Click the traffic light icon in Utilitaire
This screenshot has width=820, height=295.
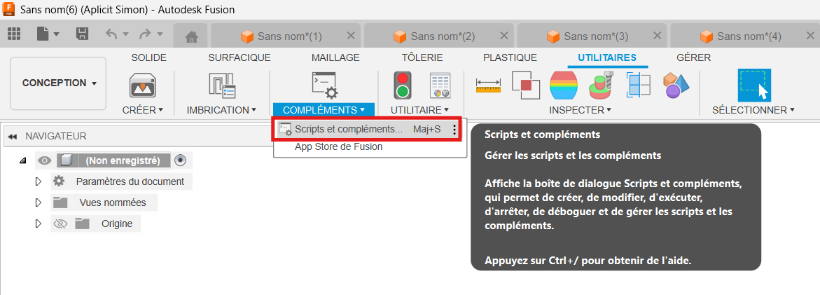click(402, 85)
